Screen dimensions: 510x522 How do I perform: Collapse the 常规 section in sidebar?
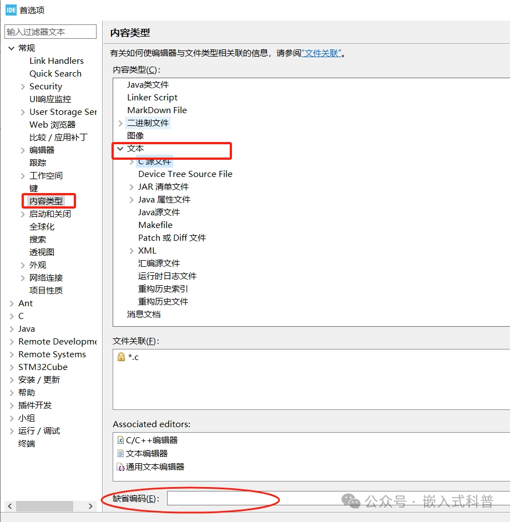point(12,48)
